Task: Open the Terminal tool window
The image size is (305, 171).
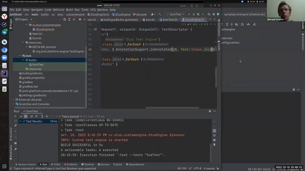Action: point(88,164)
